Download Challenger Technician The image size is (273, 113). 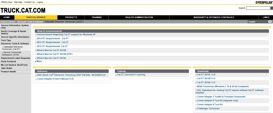(x=208, y=109)
